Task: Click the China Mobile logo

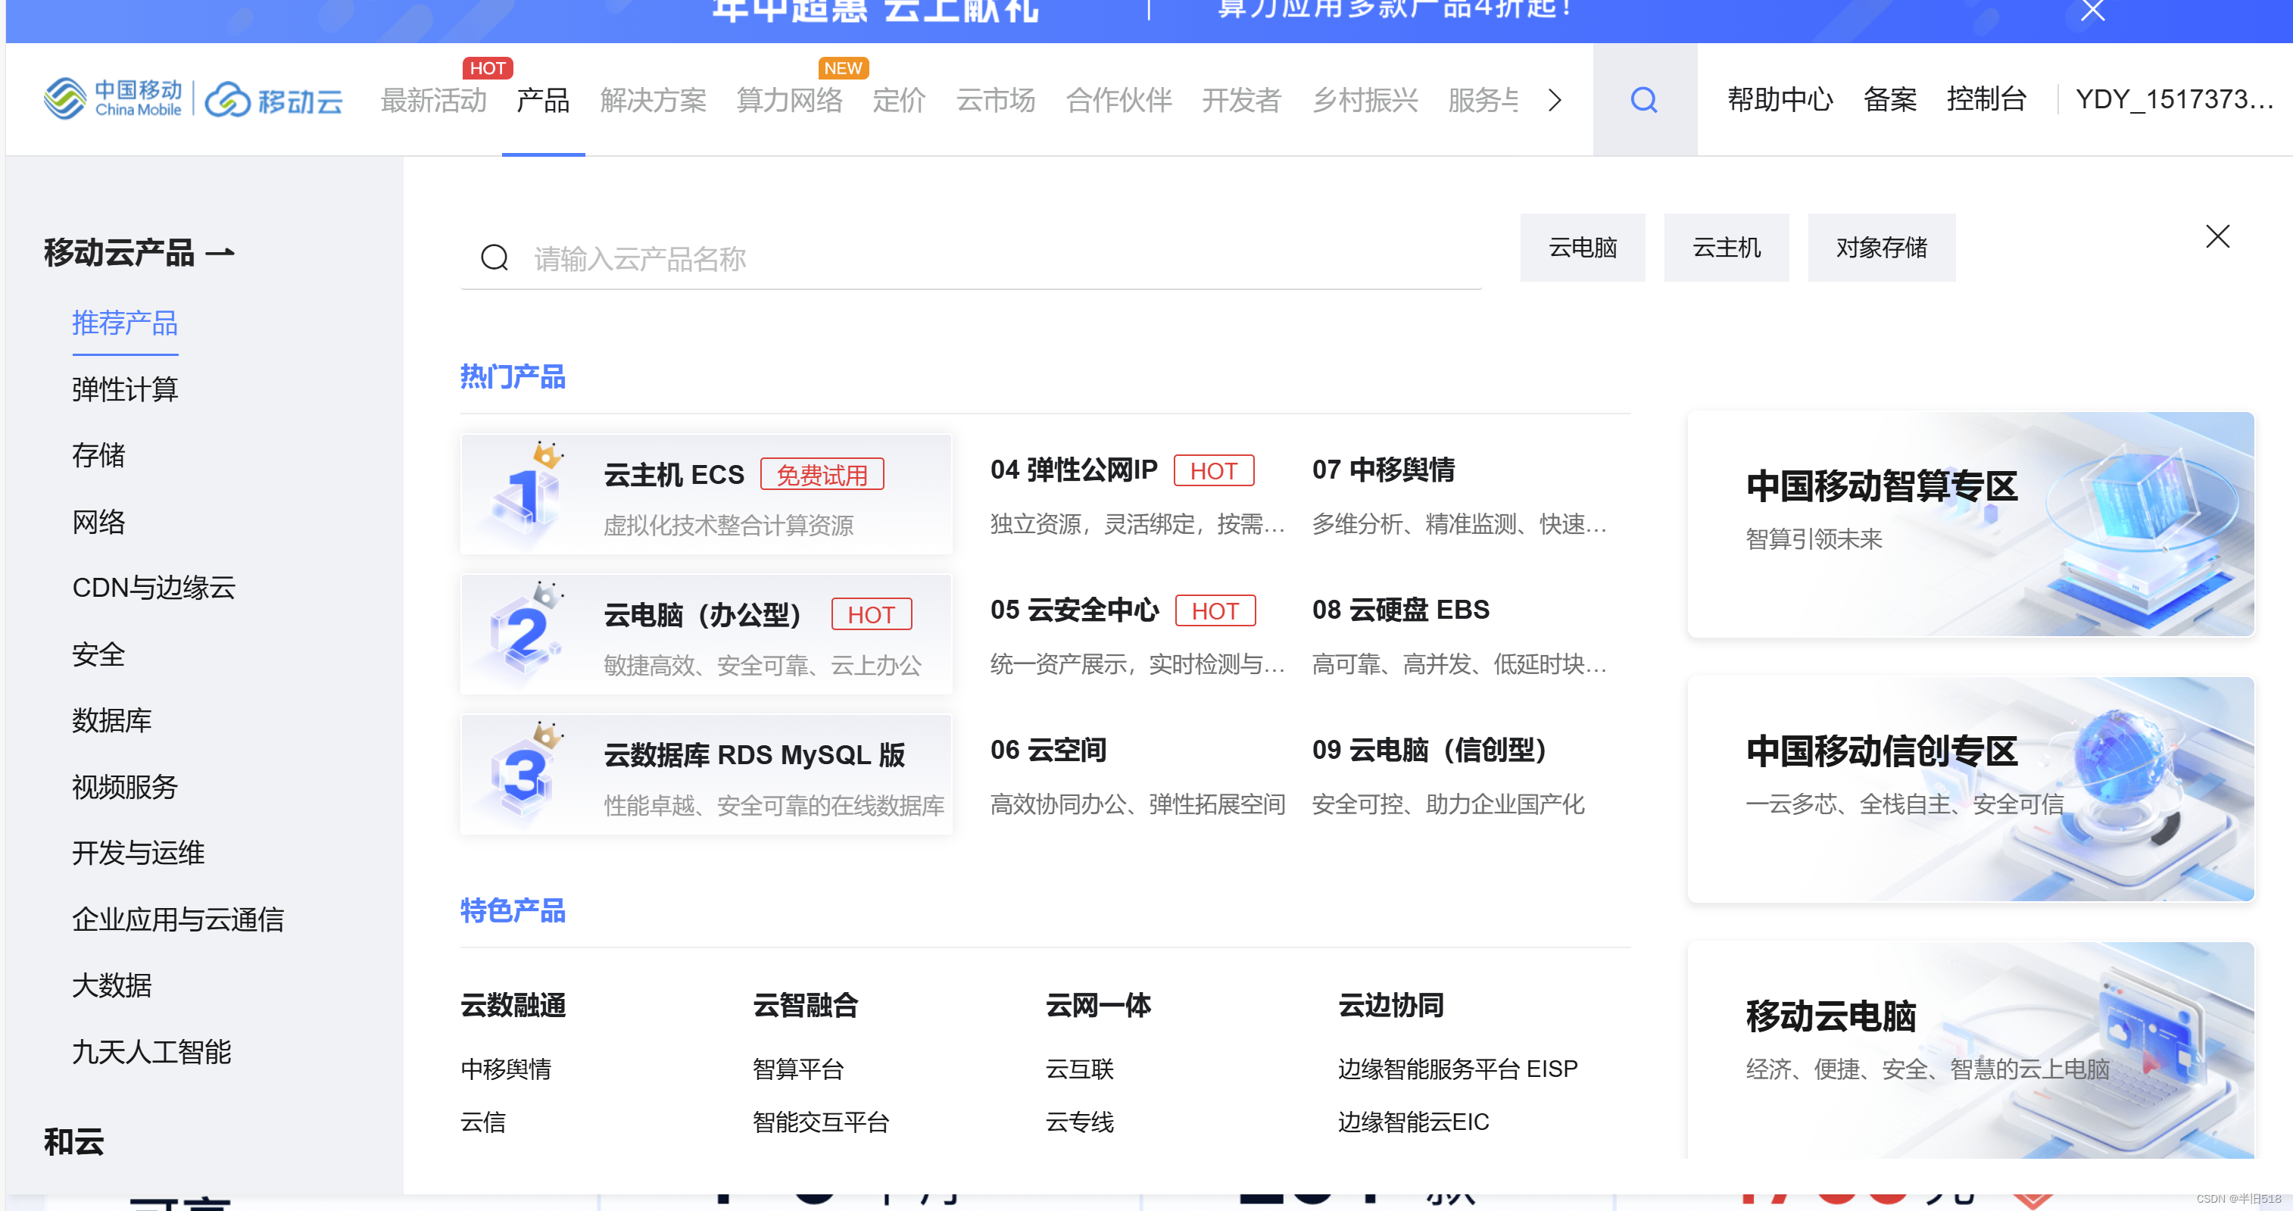Action: pos(113,99)
